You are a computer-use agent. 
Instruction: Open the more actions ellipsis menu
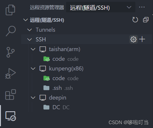(142, 7)
